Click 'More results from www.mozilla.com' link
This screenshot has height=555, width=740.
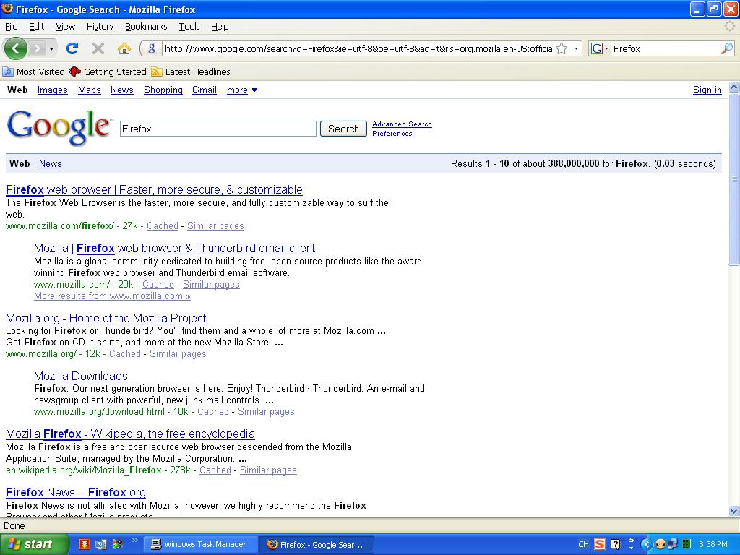pyautogui.click(x=112, y=296)
